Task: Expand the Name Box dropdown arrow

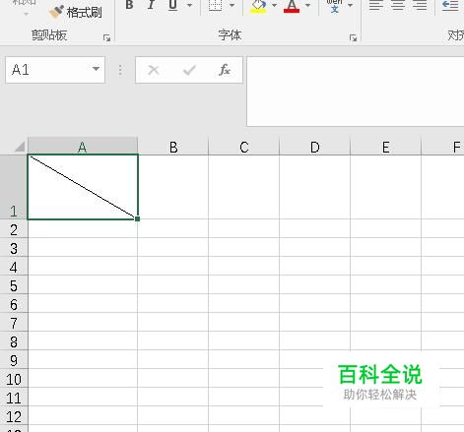Action: pos(96,69)
